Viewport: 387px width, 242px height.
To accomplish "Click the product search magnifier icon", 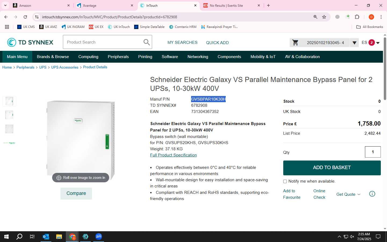I will pyautogui.click(x=146, y=42).
